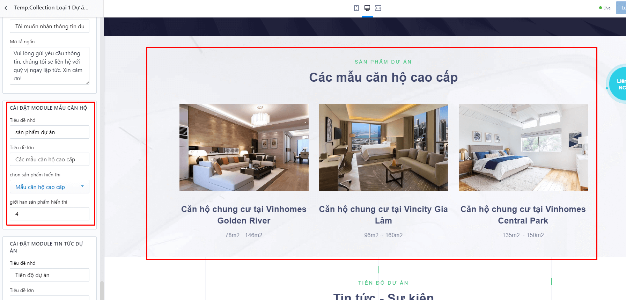Click the 'CÀI ĐẶT MODULE TIN TỨC DỰ ÁN' section title
The image size is (626, 300).
point(46,247)
